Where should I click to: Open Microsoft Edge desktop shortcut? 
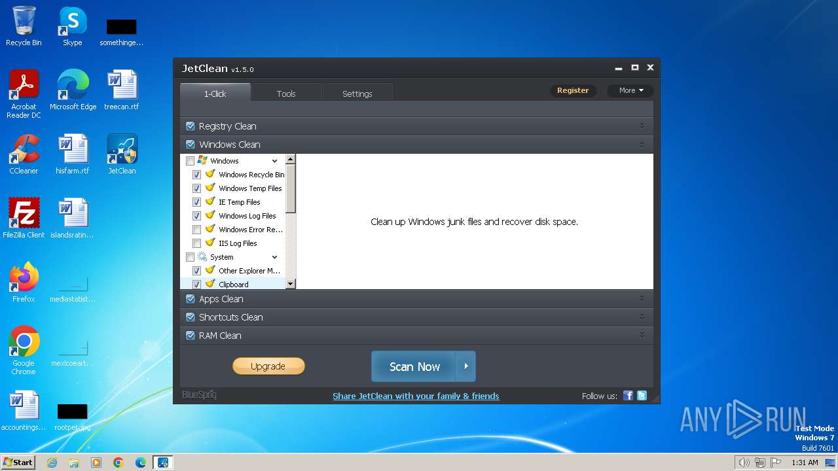coord(73,90)
